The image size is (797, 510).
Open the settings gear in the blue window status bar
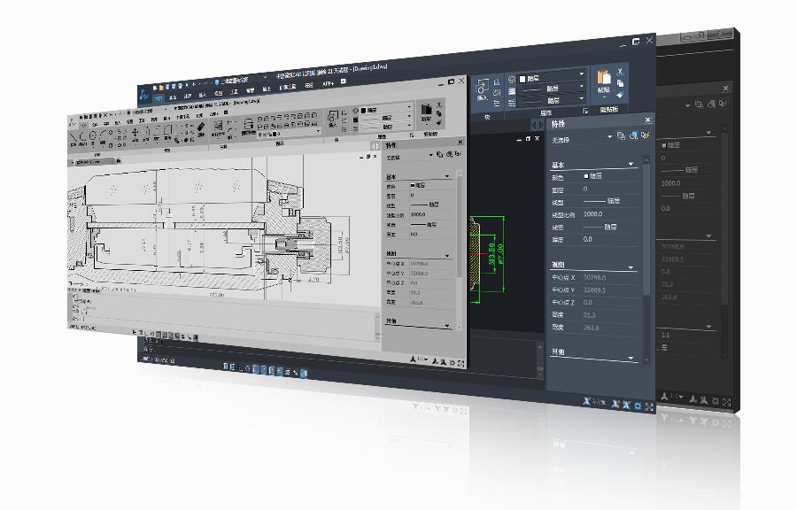click(638, 406)
